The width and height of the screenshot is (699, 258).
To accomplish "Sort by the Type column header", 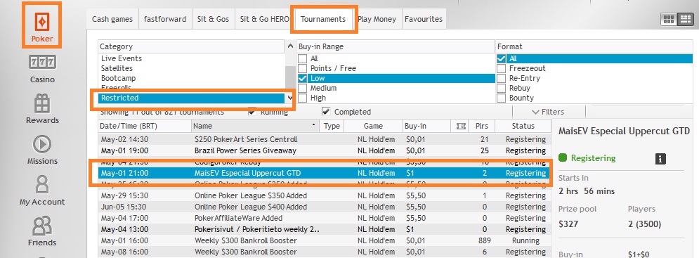I will 332,127.
